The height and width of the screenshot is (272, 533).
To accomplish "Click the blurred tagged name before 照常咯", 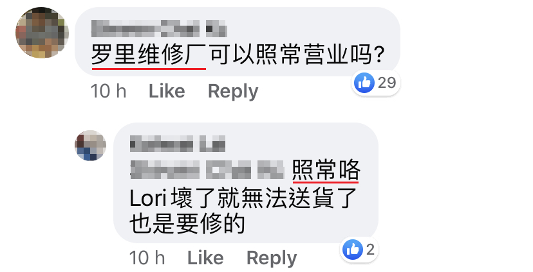I will (207, 170).
